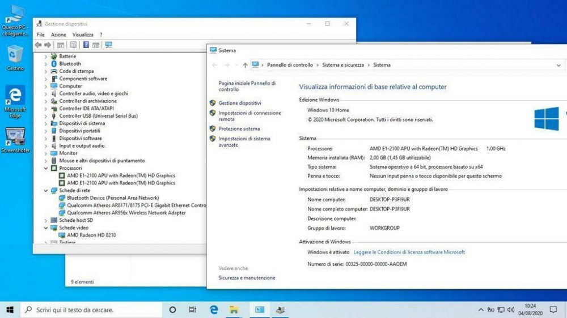This screenshot has width=567, height=318.
Task: Collapse the Schede video node
Action: click(45, 228)
